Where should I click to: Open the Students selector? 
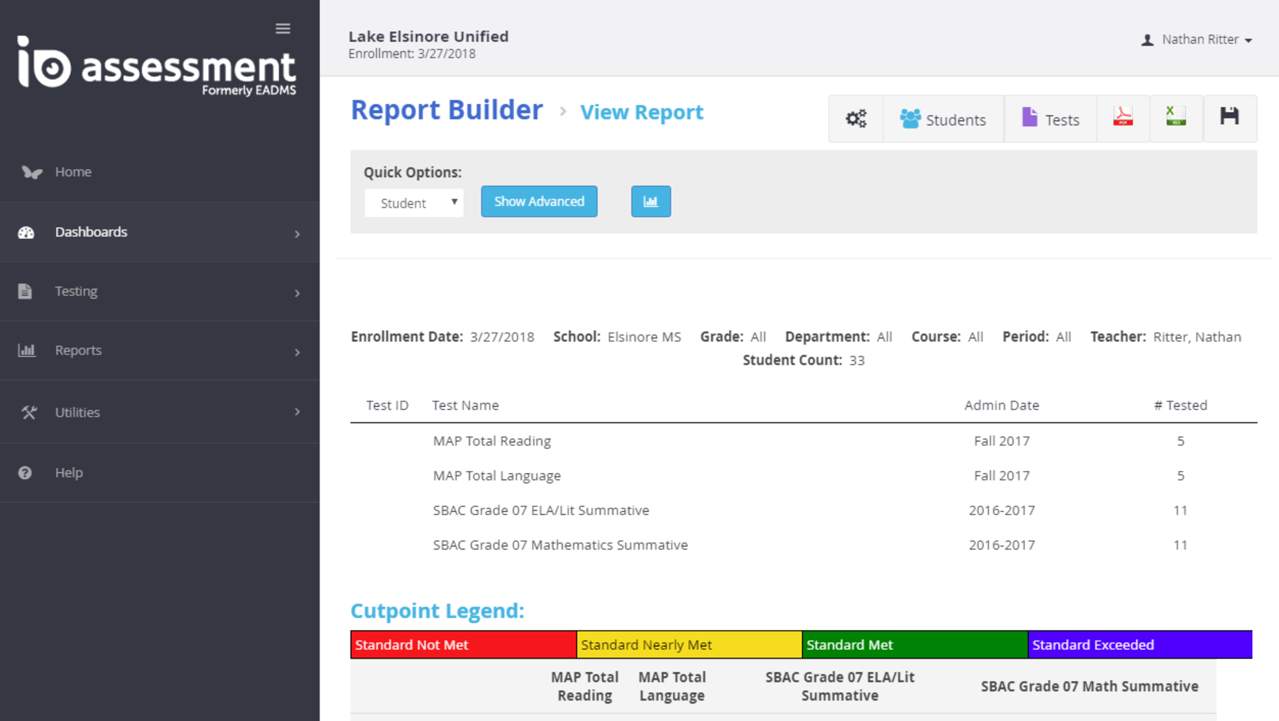[x=942, y=119]
